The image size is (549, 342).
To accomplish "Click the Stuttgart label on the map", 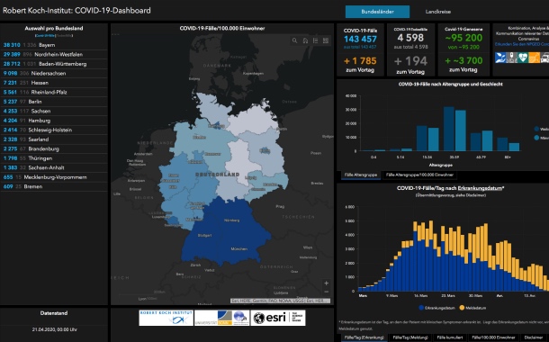I will pos(204,235).
